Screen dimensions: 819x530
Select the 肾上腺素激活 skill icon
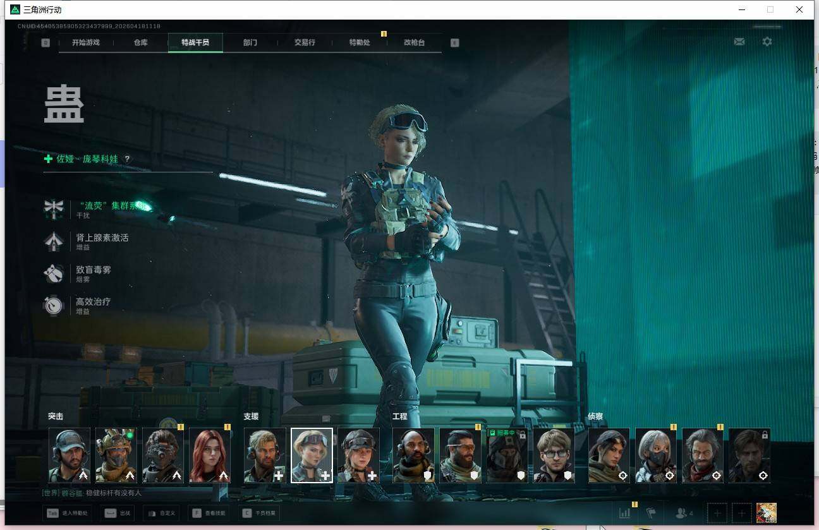click(x=54, y=241)
